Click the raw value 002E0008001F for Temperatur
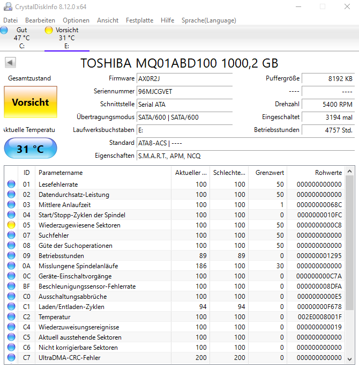This screenshot has height=368, width=359. click(x=319, y=317)
